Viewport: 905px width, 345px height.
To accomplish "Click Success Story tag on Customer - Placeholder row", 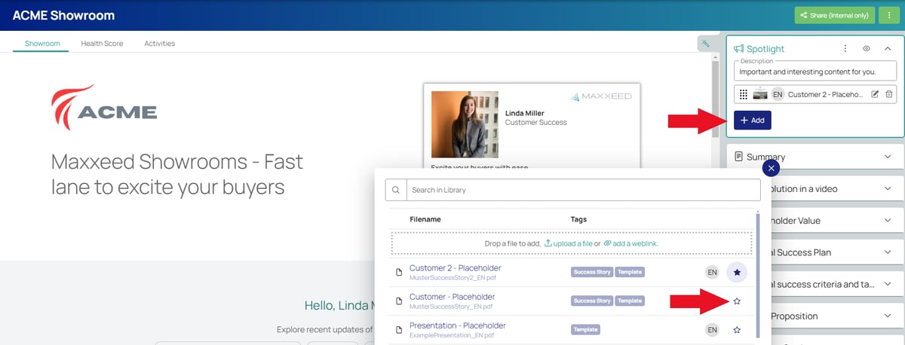I will coord(592,301).
